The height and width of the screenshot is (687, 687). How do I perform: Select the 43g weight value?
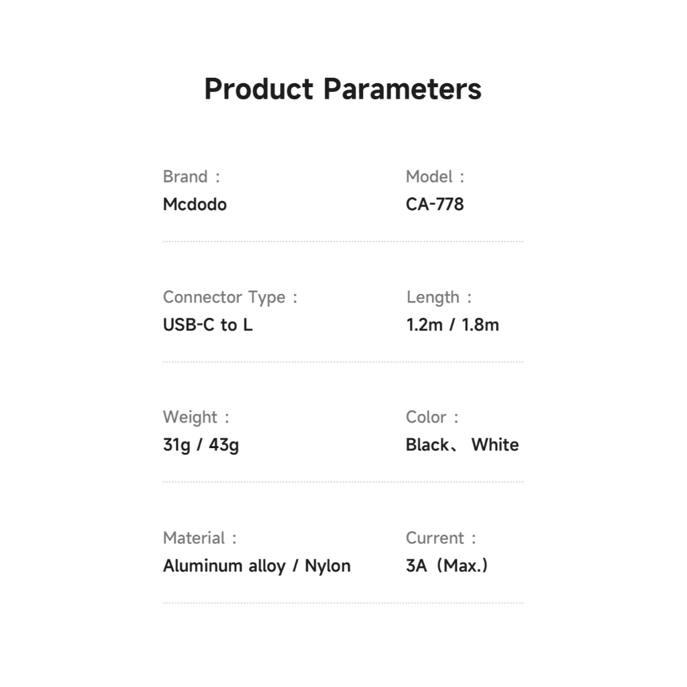coord(224,445)
